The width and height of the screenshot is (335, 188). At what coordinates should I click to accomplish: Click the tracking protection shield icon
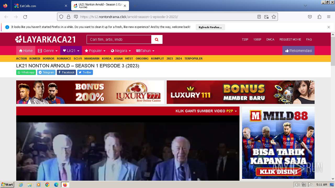(61, 17)
